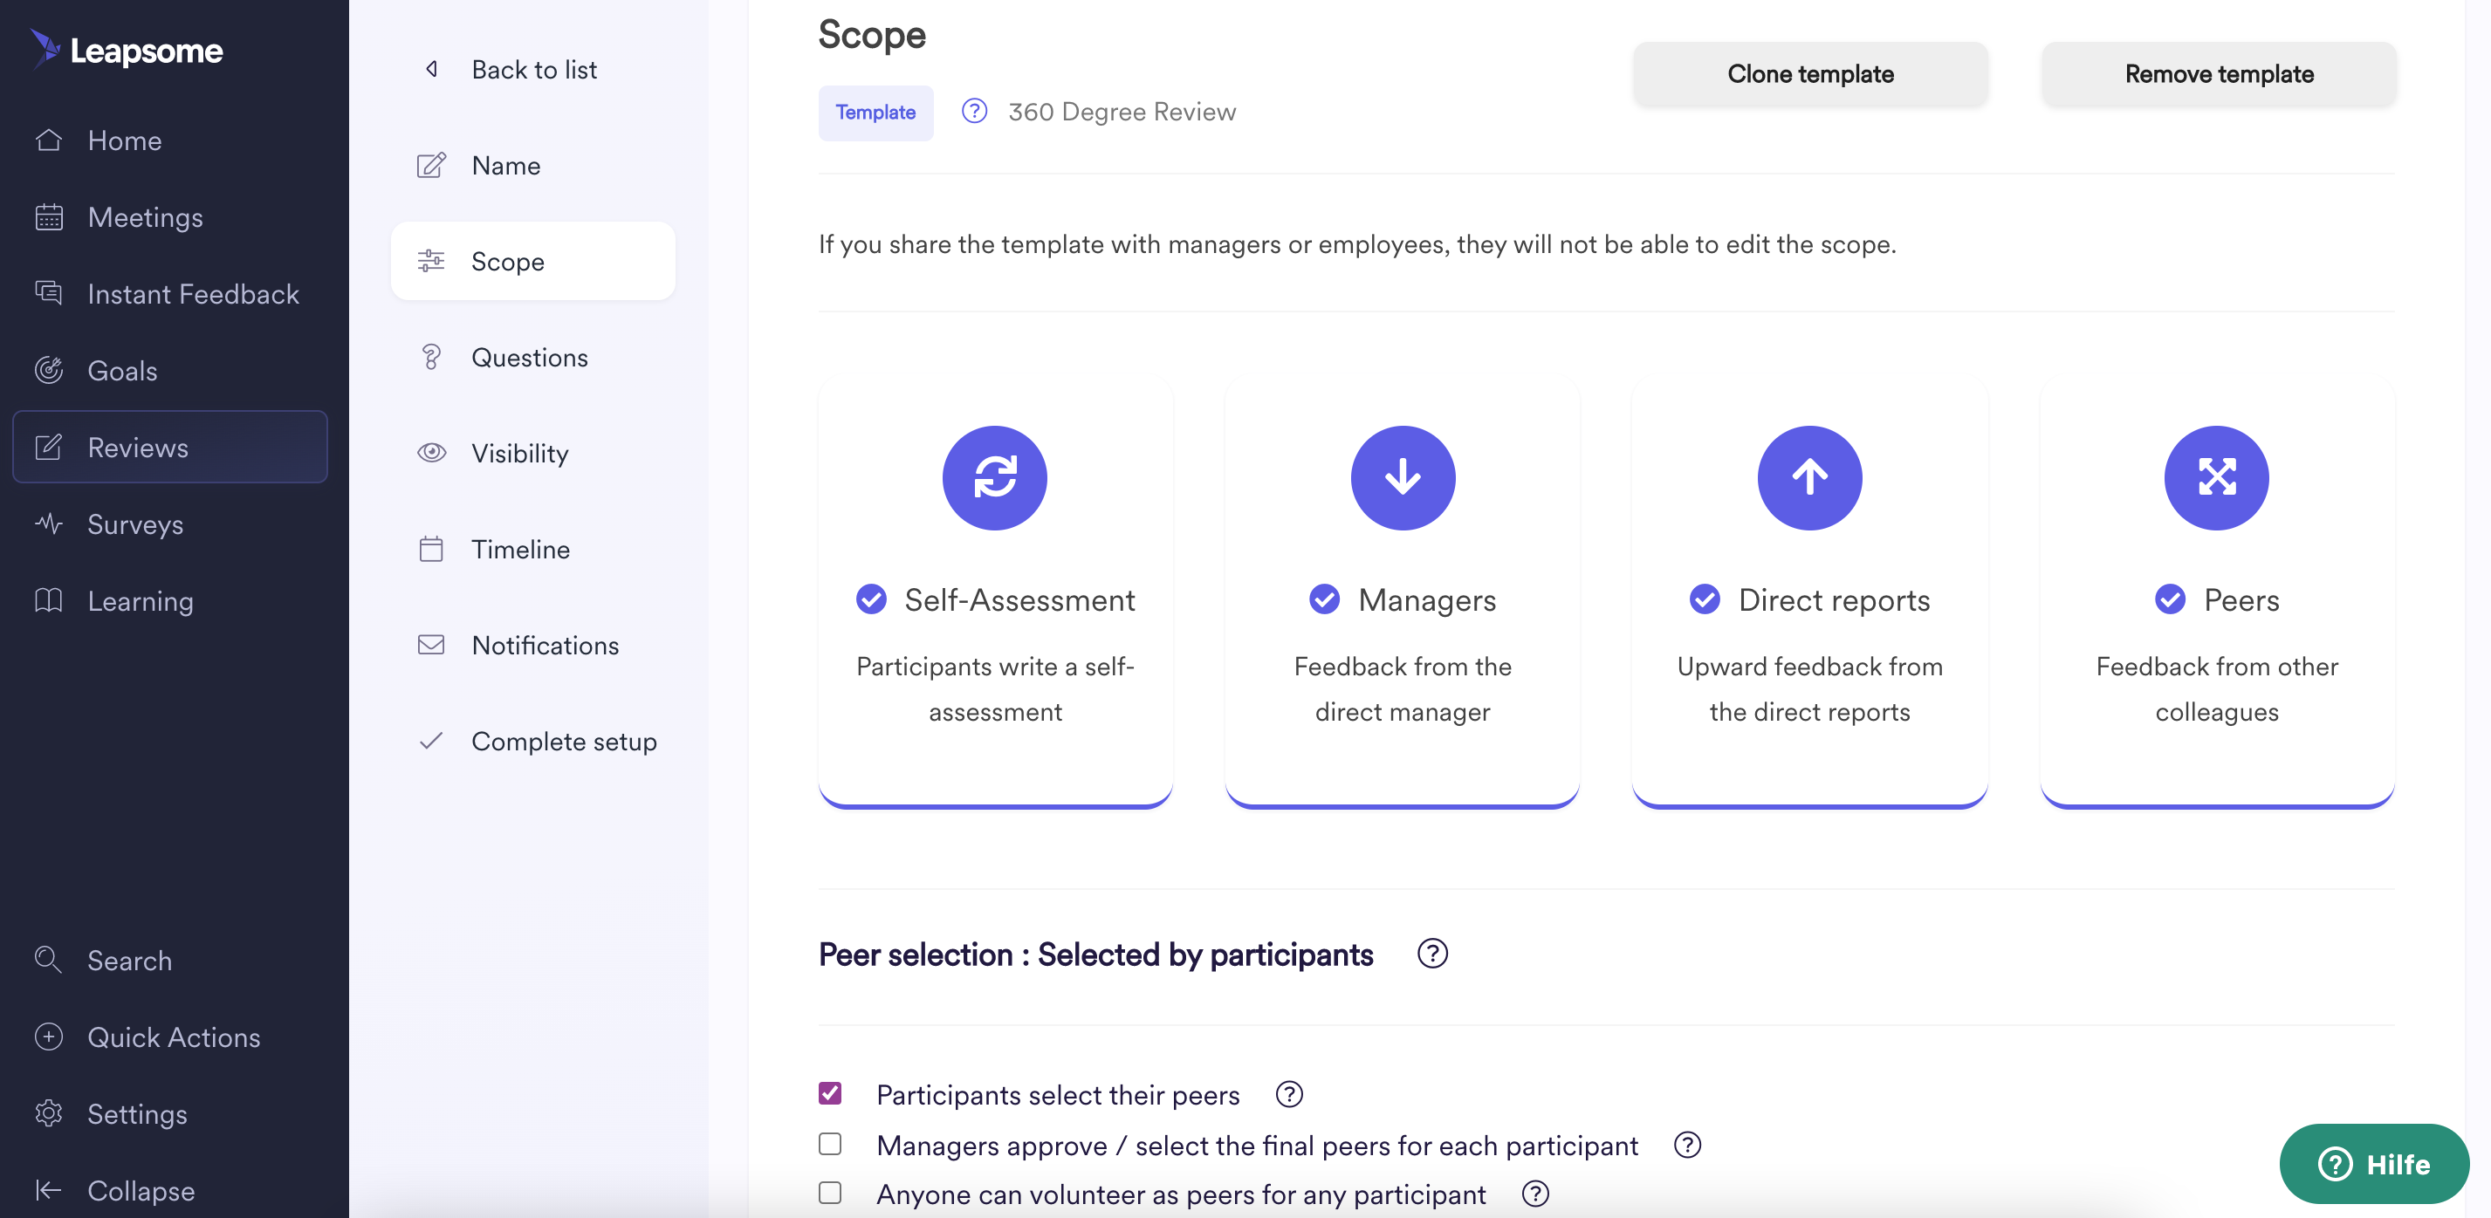This screenshot has height=1218, width=2491.
Task: Click the Search magnifier icon
Action: [48, 960]
